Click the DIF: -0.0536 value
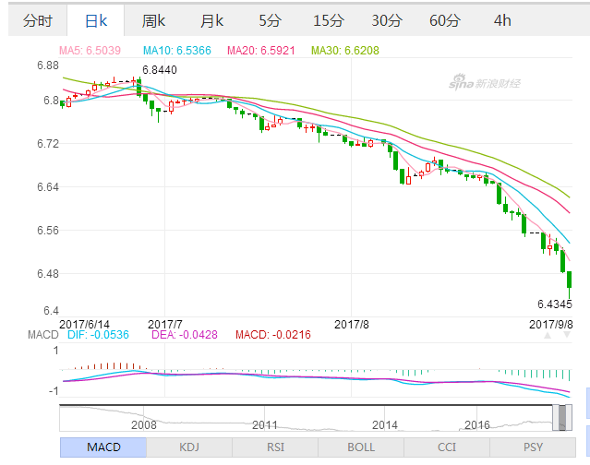Viewport: 590px width, 465px height. tap(98, 335)
